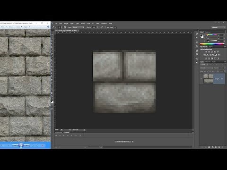Screen dimensions: 227x170
Task: Open the Color panel flyout menu
Action: 225,32
